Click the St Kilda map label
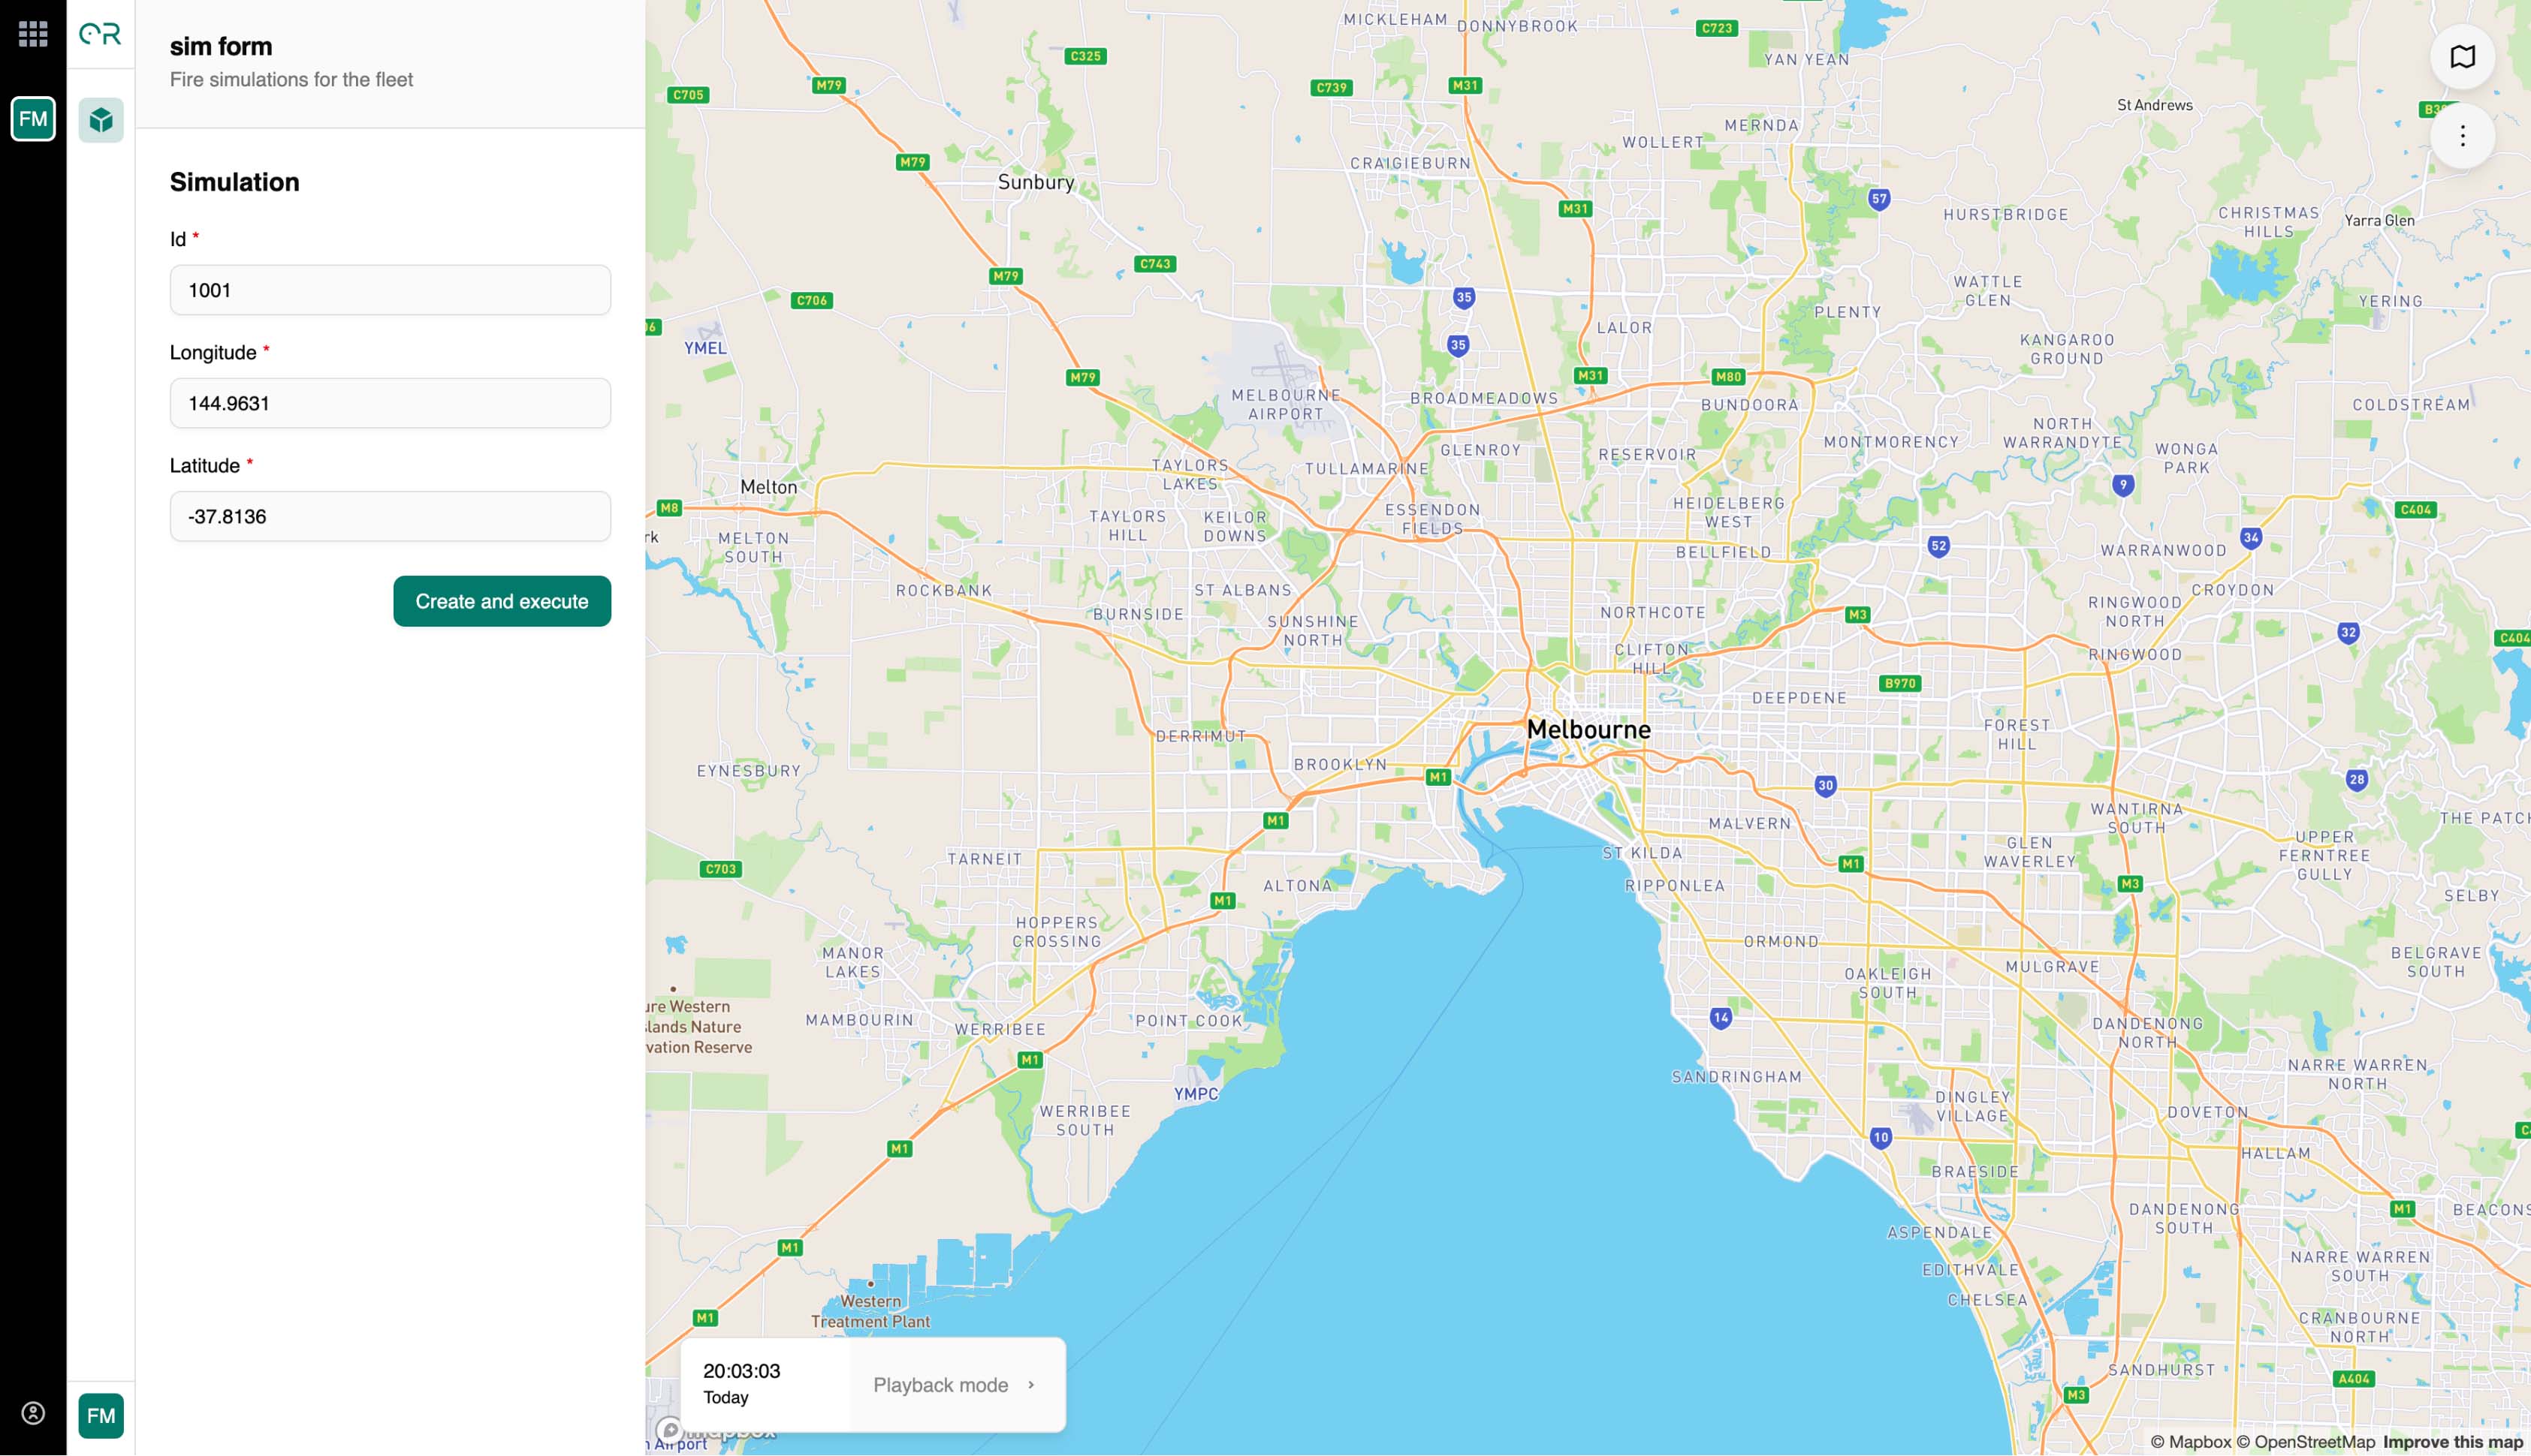 coord(1643,853)
